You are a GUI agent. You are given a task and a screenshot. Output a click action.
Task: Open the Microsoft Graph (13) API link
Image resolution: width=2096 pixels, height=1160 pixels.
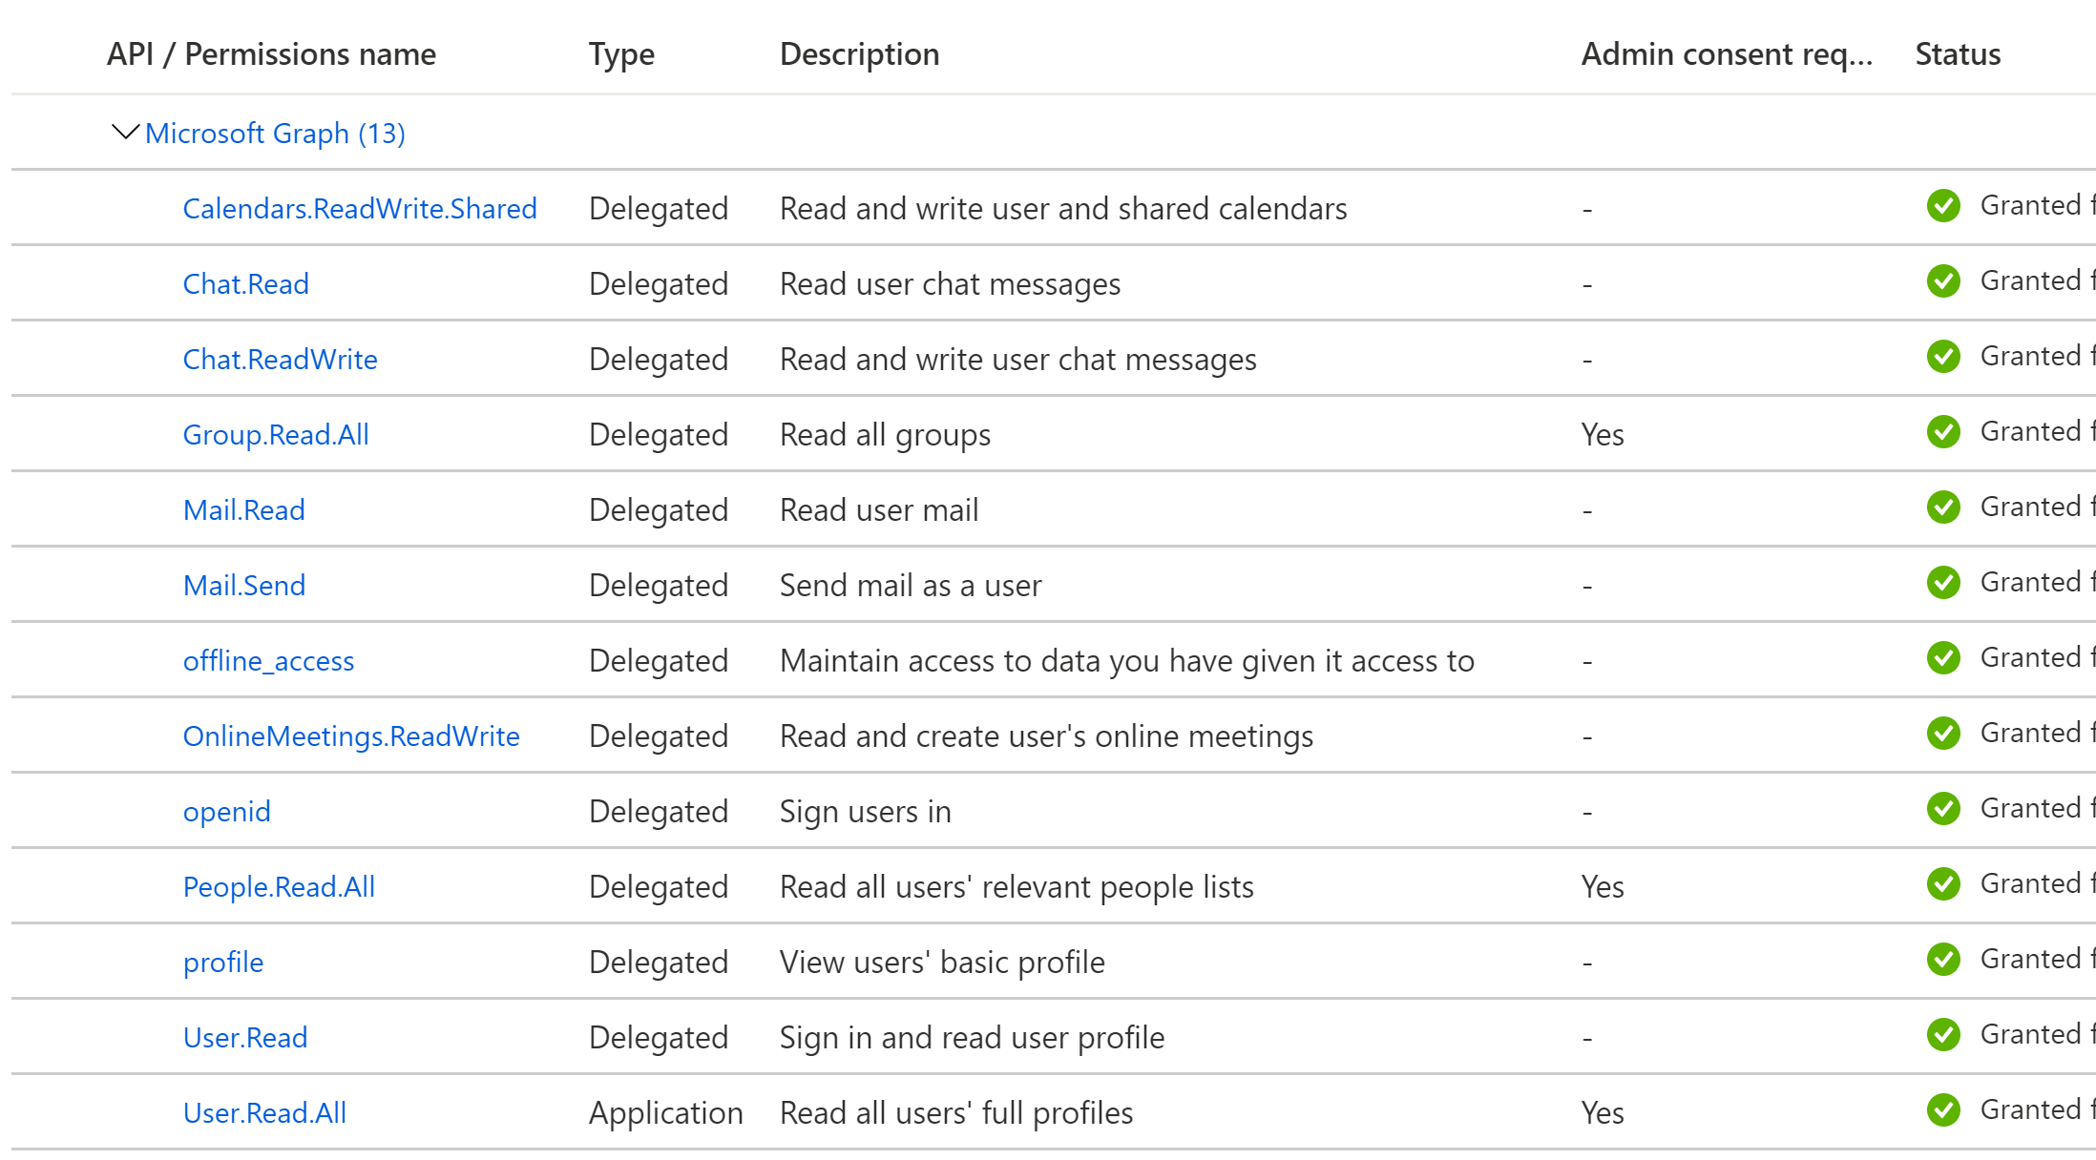tap(275, 134)
